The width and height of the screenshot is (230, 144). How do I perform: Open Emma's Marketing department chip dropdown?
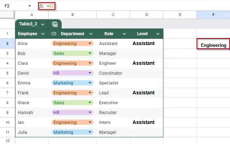[x=90, y=83]
